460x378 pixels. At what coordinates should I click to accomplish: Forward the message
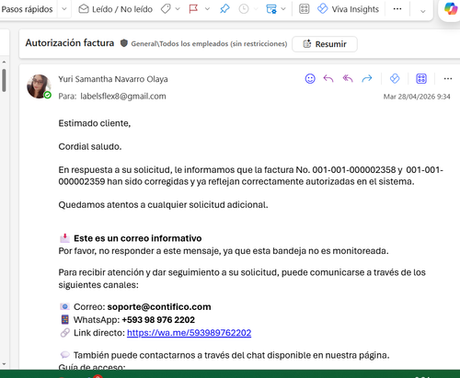tap(367, 79)
